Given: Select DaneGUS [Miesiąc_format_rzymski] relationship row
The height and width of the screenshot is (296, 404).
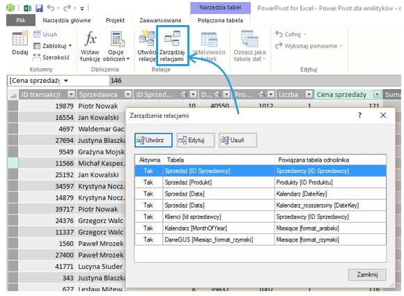Looking at the screenshot, I should pos(261,240).
